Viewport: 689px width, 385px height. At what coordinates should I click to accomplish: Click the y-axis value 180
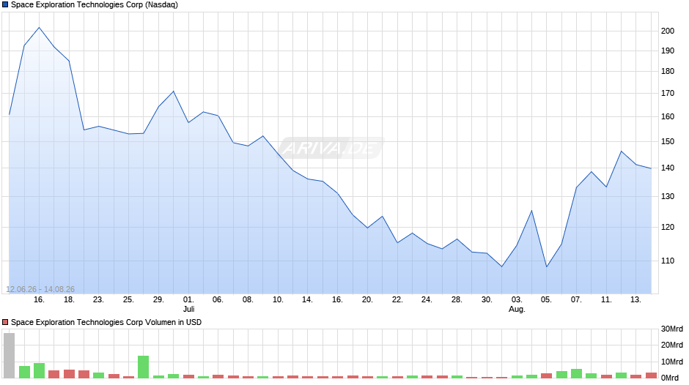click(668, 71)
